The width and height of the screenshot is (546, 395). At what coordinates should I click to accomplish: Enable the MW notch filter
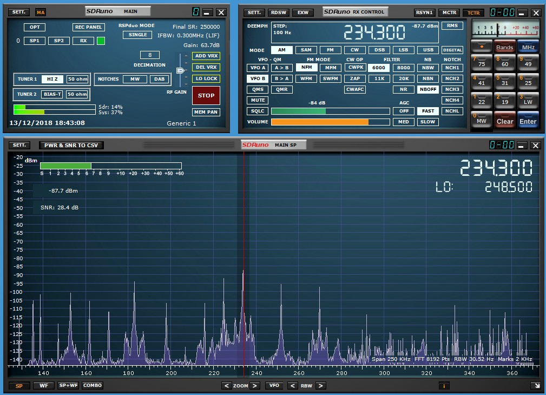coord(135,79)
